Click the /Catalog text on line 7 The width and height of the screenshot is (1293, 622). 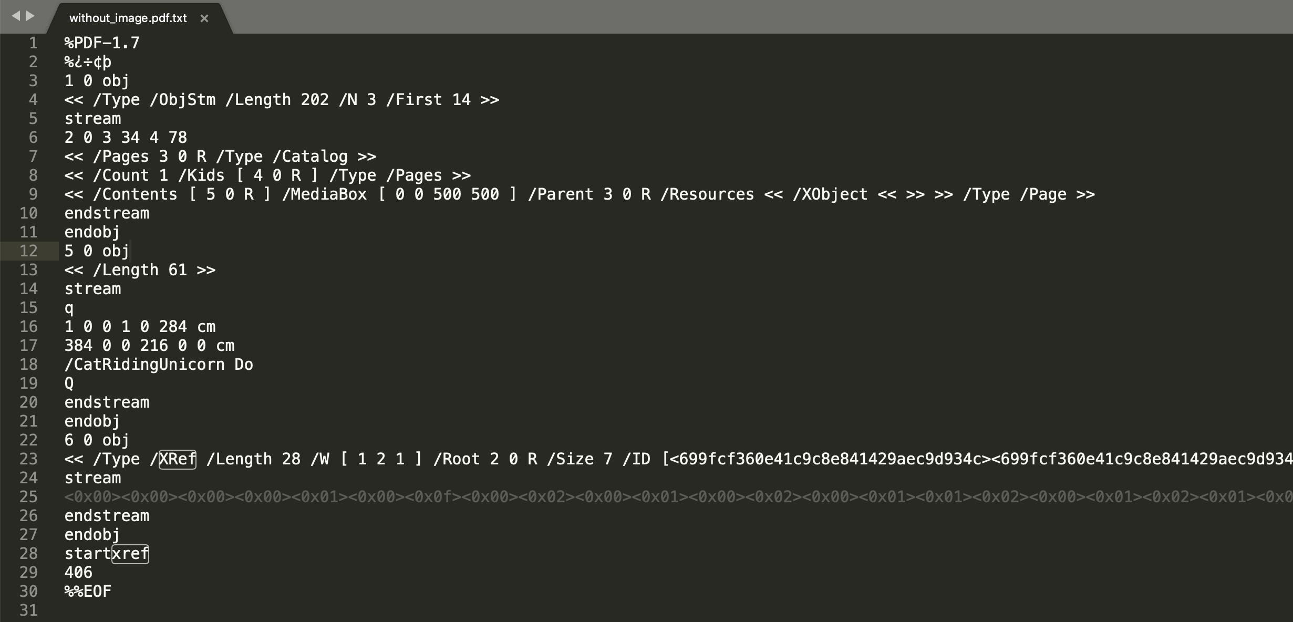pyautogui.click(x=310, y=157)
